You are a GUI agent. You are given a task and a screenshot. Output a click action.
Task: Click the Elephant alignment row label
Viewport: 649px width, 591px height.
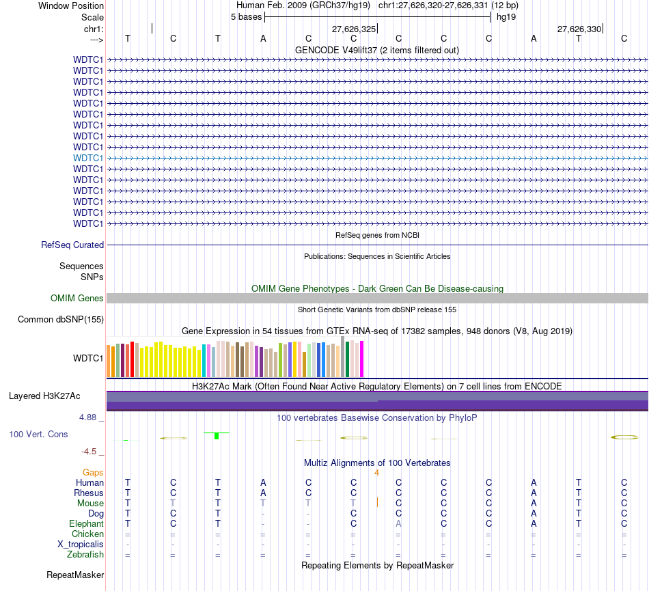(x=86, y=524)
